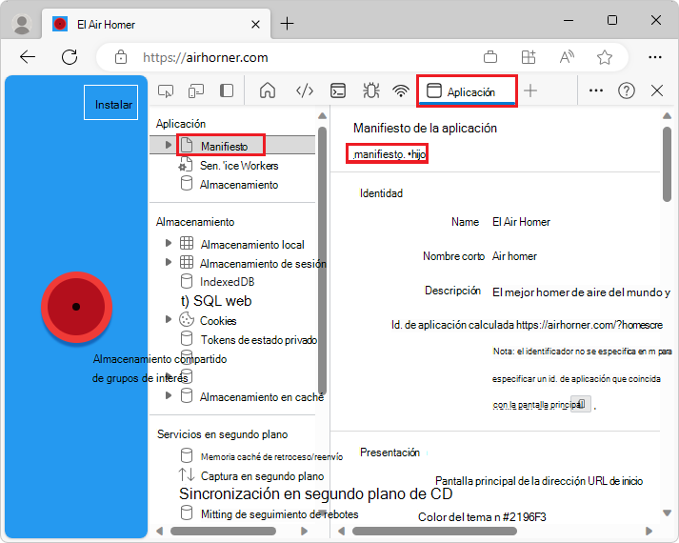Click the Instalar button on the page

(x=110, y=103)
